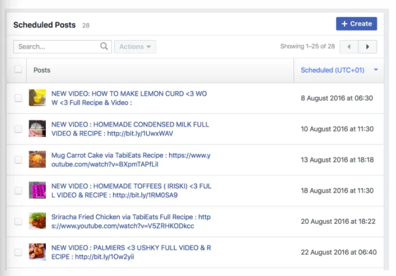This screenshot has height=276, width=396.
Task: Check the Homemade Toffees post checkbox
Action: point(18,191)
